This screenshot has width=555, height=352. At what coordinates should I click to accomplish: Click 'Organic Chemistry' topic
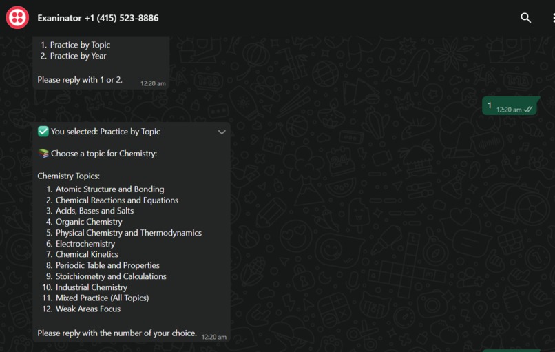pyautogui.click(x=89, y=222)
